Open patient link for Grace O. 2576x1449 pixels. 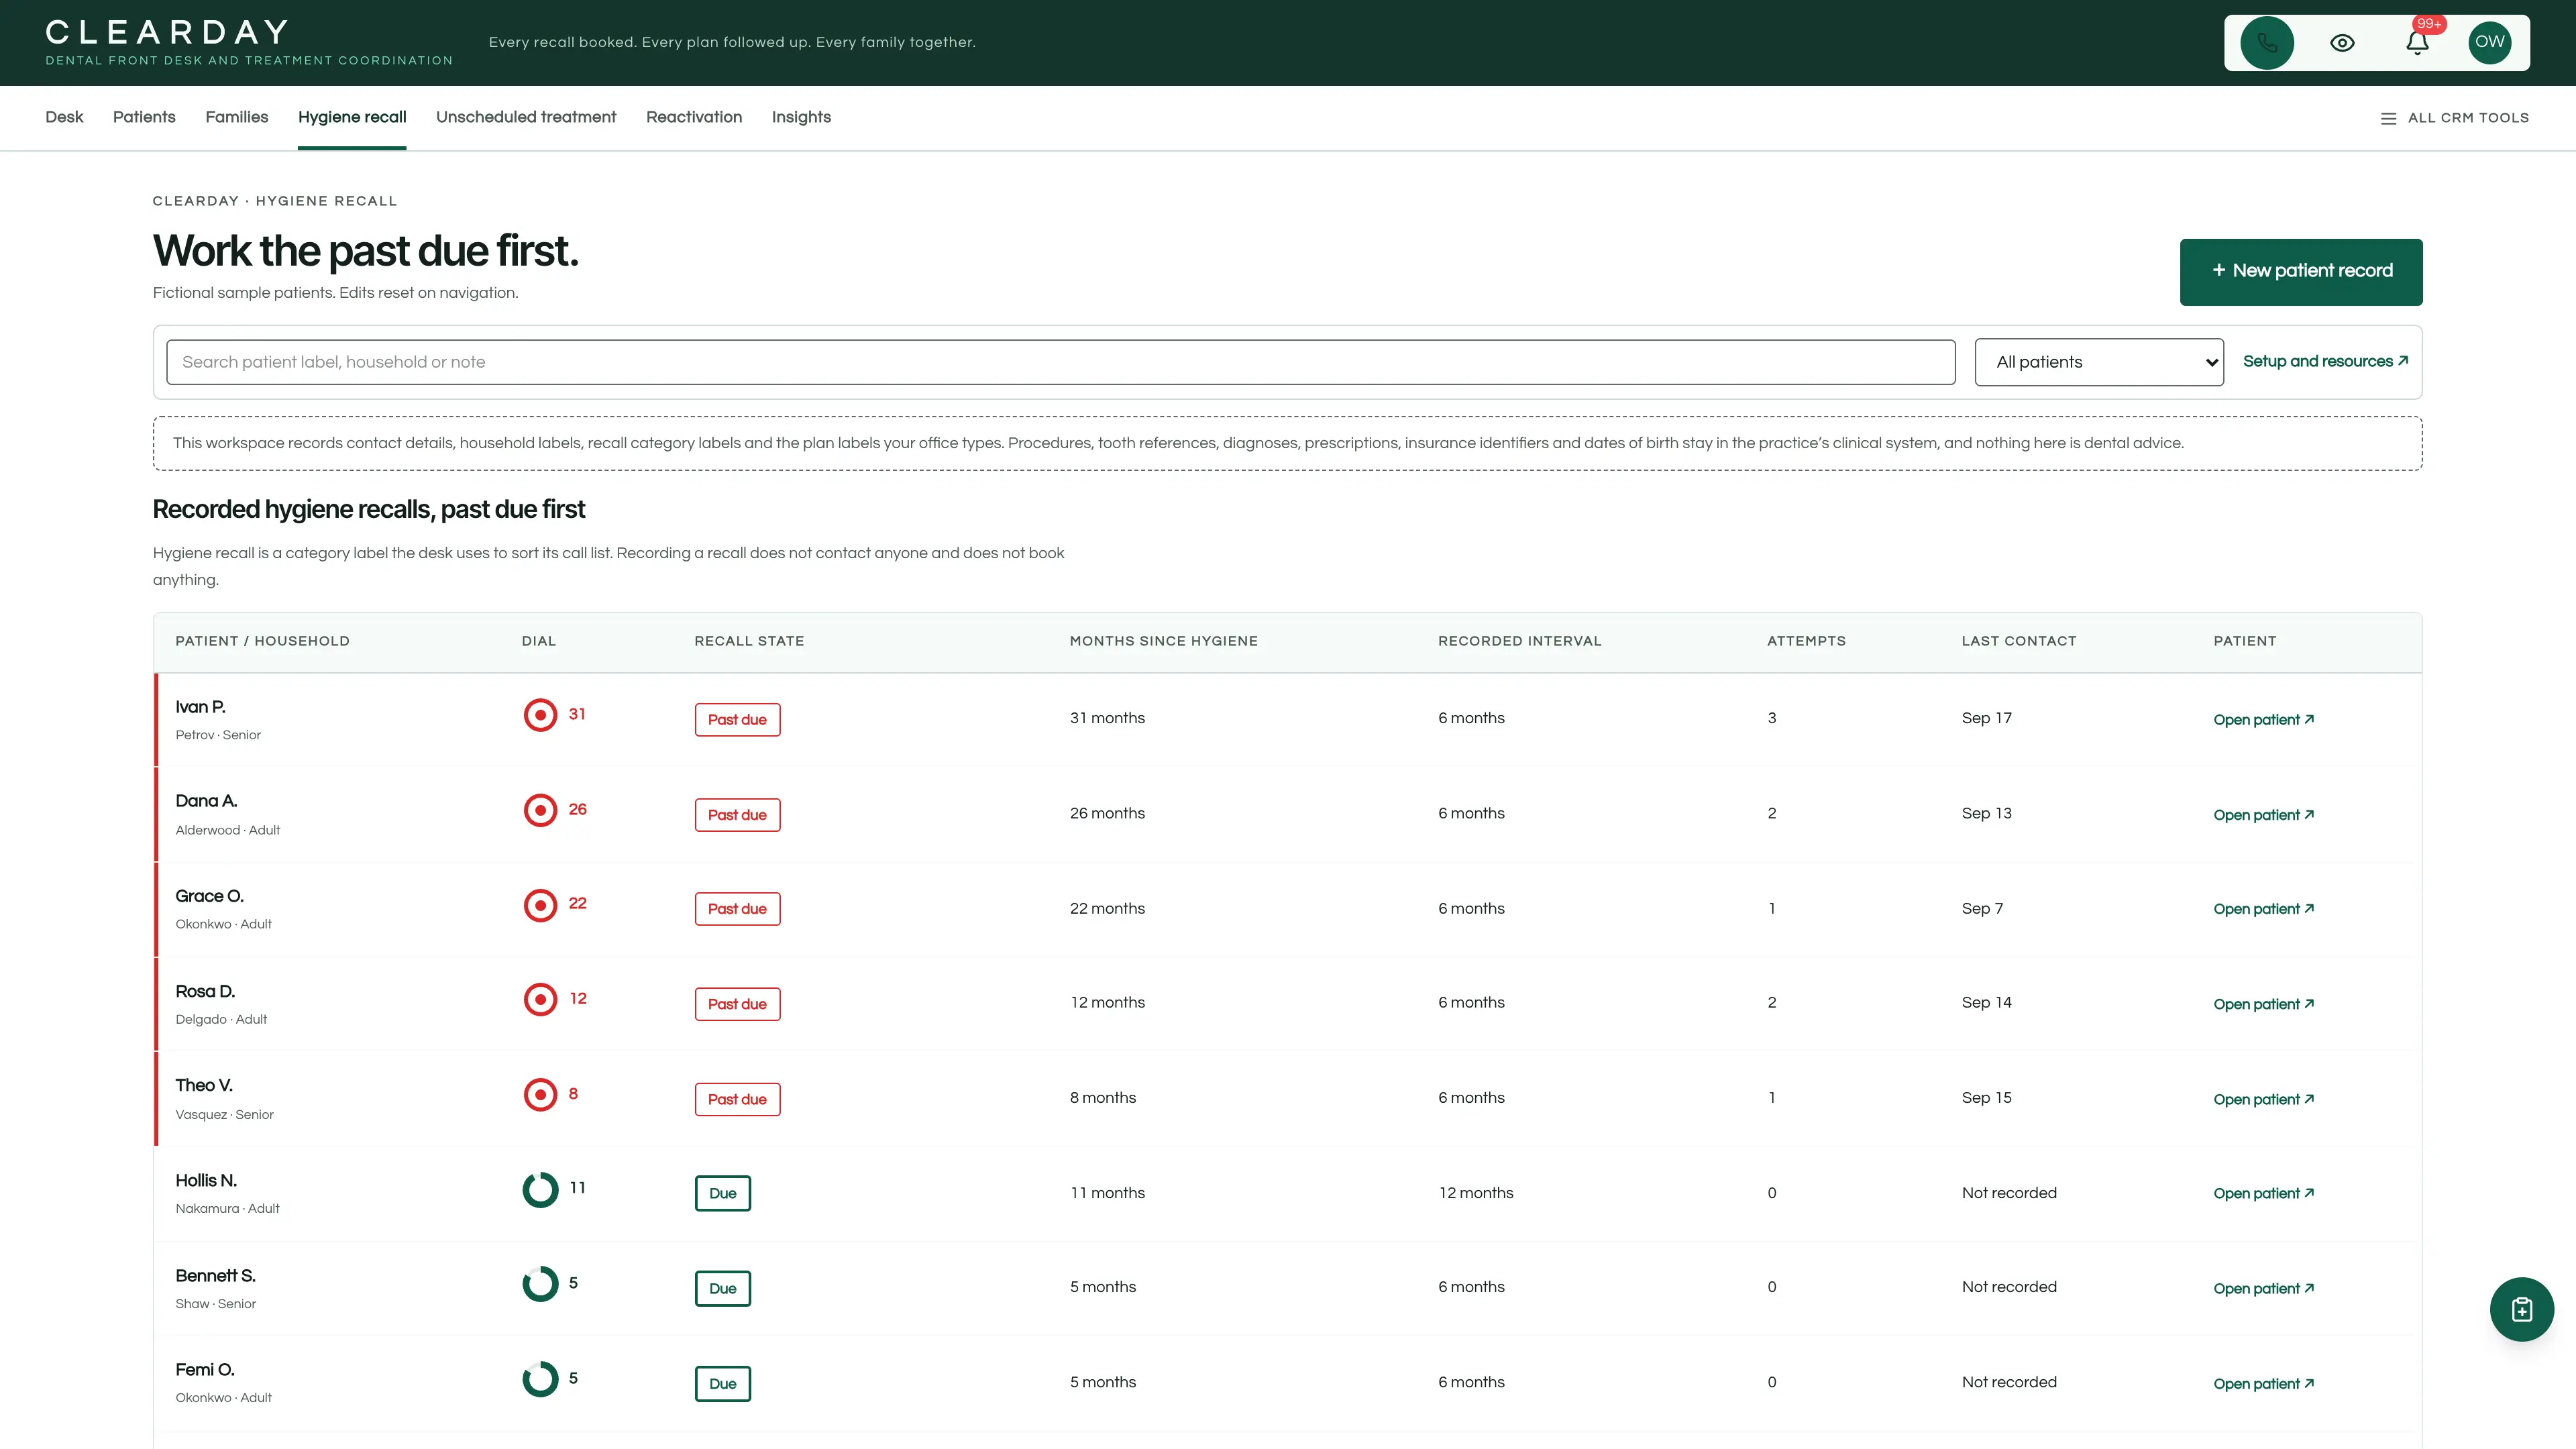click(x=2264, y=909)
